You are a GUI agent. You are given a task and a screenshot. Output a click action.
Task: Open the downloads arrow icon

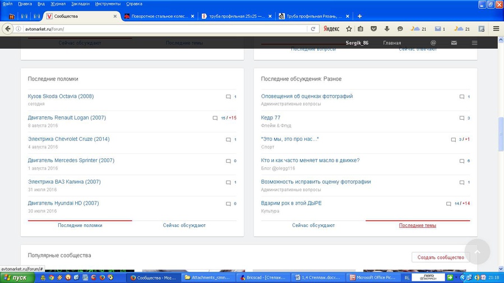(387, 29)
